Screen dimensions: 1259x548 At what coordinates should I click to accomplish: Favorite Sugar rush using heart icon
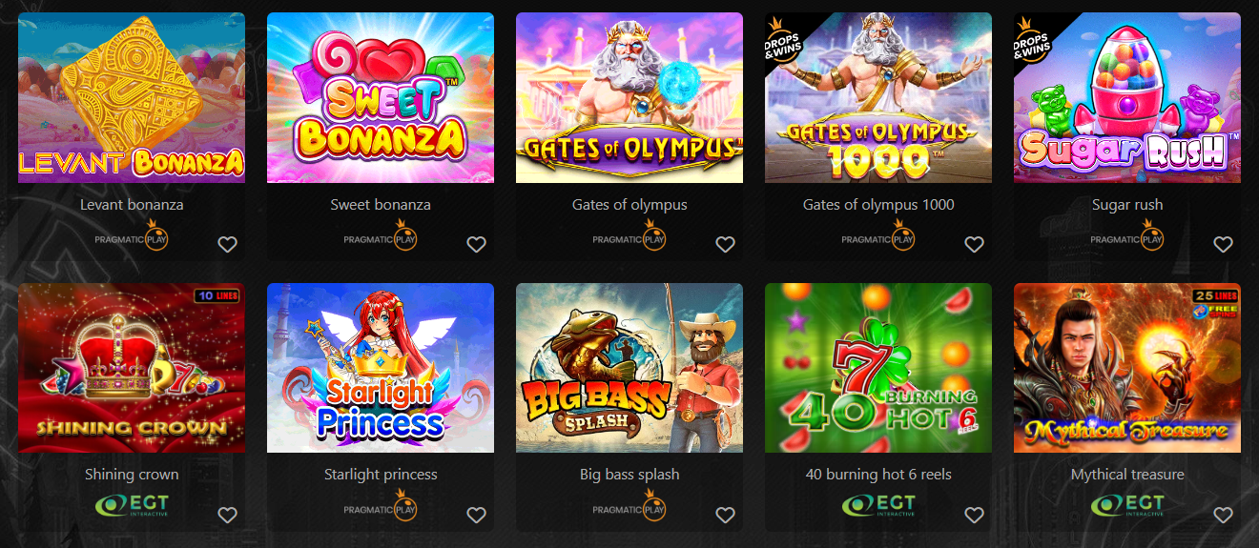tap(1223, 244)
